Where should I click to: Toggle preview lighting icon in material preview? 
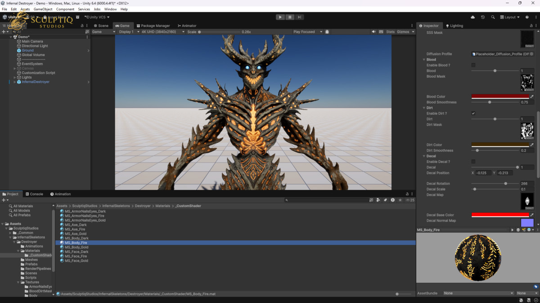(x=524, y=230)
